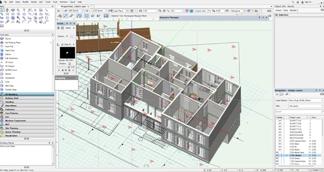The image size is (324, 172).
Task: Pick the NURBS Curve tool
Action: pos(11,70)
